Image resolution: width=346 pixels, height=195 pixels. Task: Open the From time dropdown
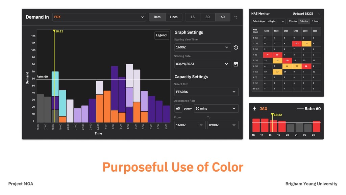190,125
